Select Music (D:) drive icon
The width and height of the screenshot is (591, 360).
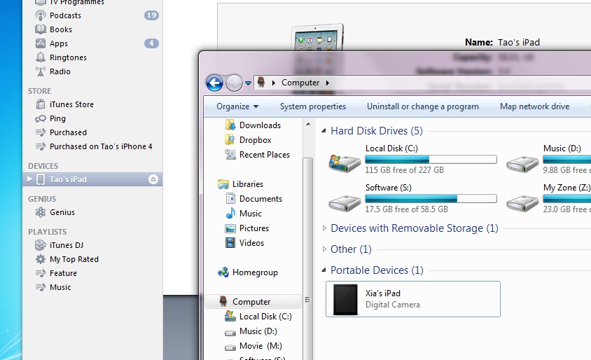522,164
